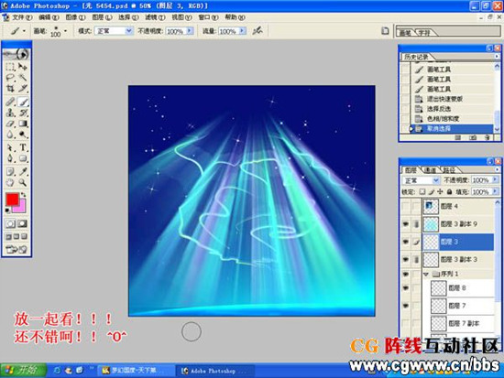
Task: Create new snapshot in History panel
Action: (473, 137)
